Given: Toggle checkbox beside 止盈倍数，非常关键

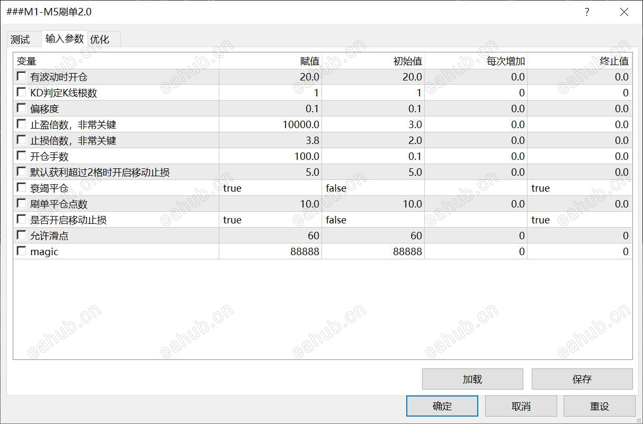Looking at the screenshot, I should tap(21, 124).
